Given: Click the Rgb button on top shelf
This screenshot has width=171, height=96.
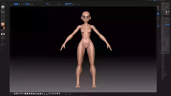Looking at the screenshot, I should (x=41, y=4).
